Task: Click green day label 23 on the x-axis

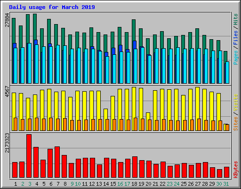Action: pos(169,184)
